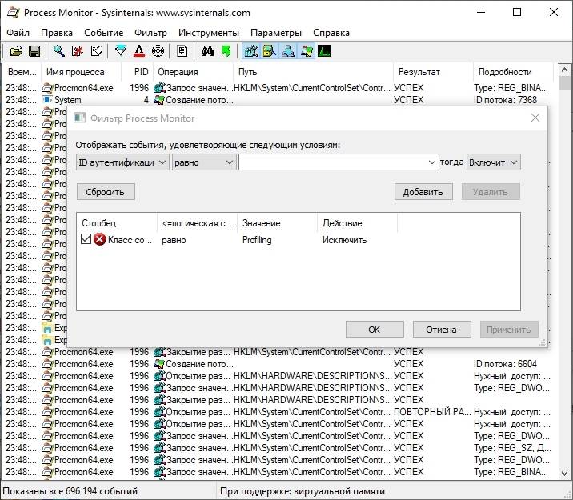Toggle Capture with the magnifying glass icon
Viewport: 573px width, 500px height.
point(59,51)
